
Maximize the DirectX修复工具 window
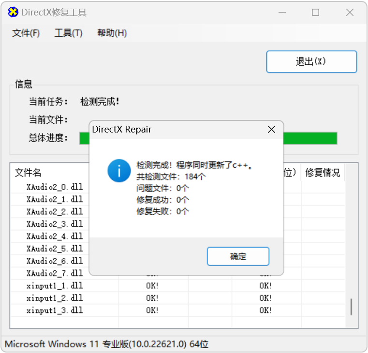(315, 13)
